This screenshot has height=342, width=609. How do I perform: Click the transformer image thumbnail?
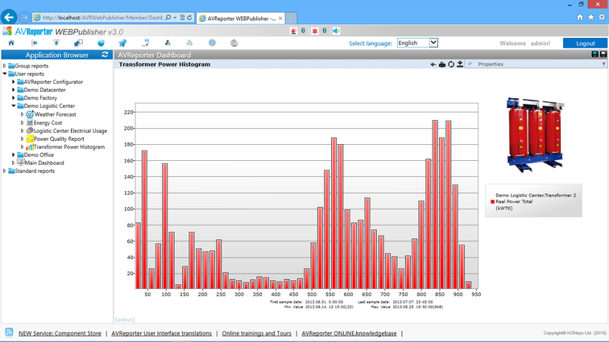pos(534,134)
